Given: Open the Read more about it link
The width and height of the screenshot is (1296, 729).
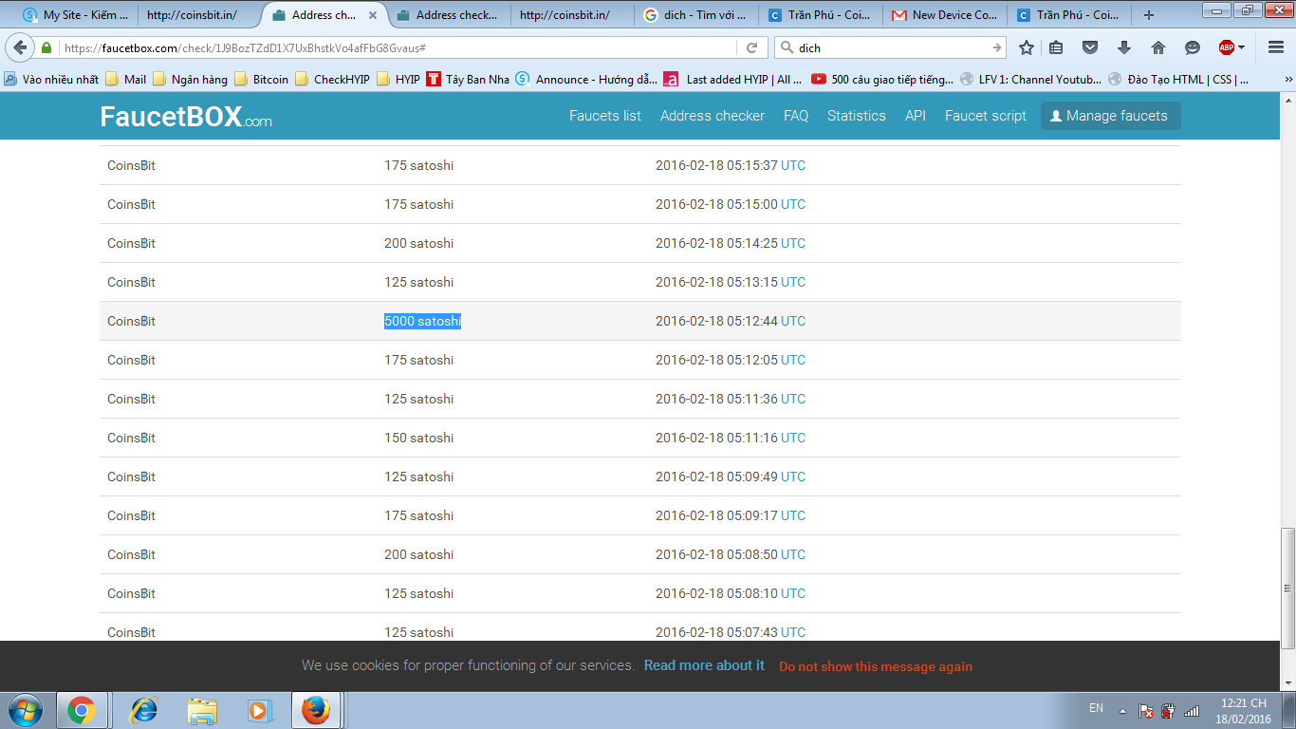Looking at the screenshot, I should [704, 665].
